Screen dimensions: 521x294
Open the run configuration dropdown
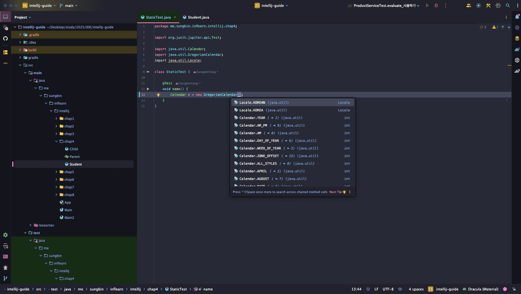coord(384,6)
